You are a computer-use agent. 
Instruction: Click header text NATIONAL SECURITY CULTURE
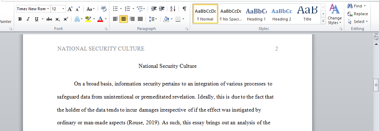tap(101, 49)
